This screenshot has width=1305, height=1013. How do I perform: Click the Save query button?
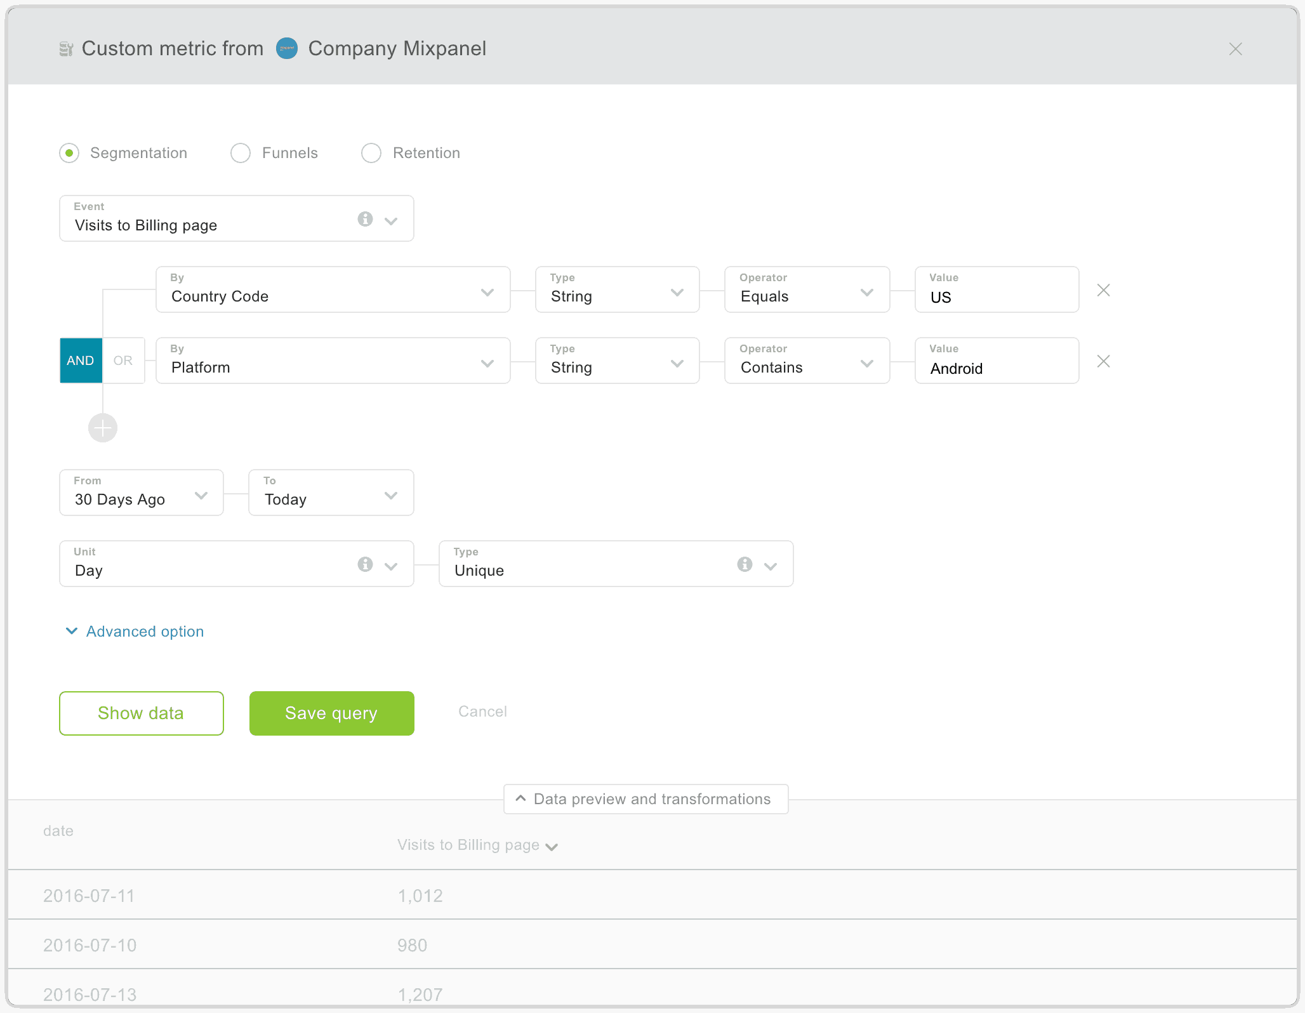tap(331, 713)
